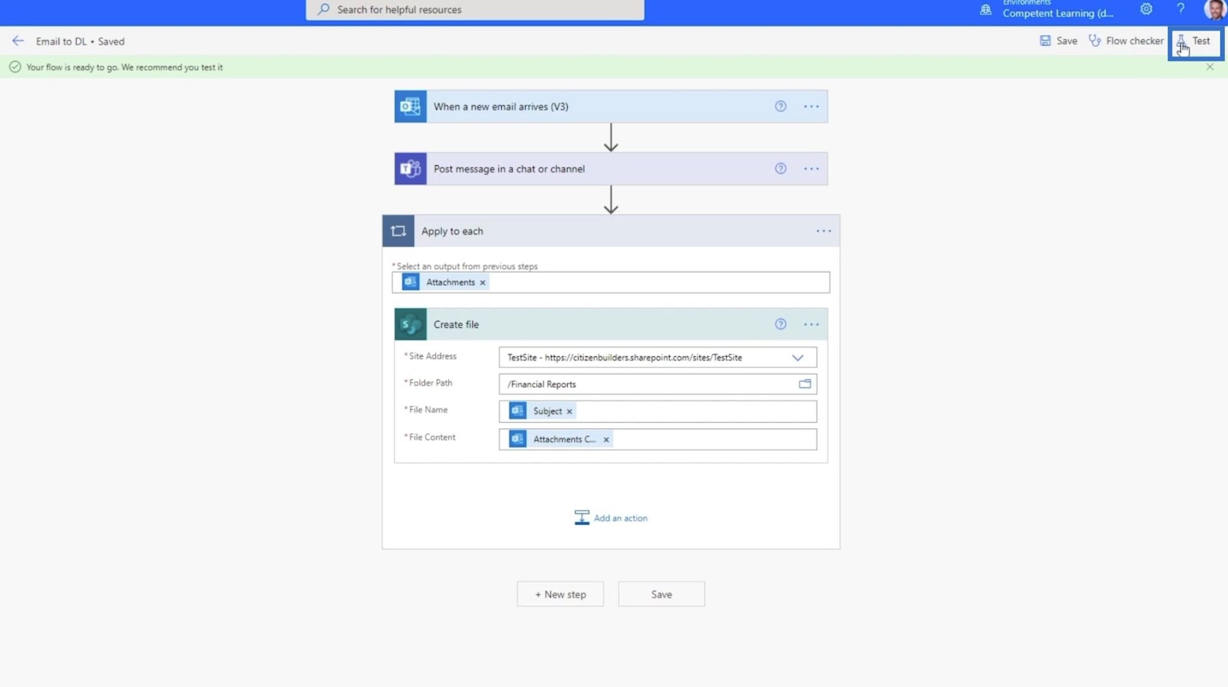Expand the When a new email arrives step

[611, 107]
